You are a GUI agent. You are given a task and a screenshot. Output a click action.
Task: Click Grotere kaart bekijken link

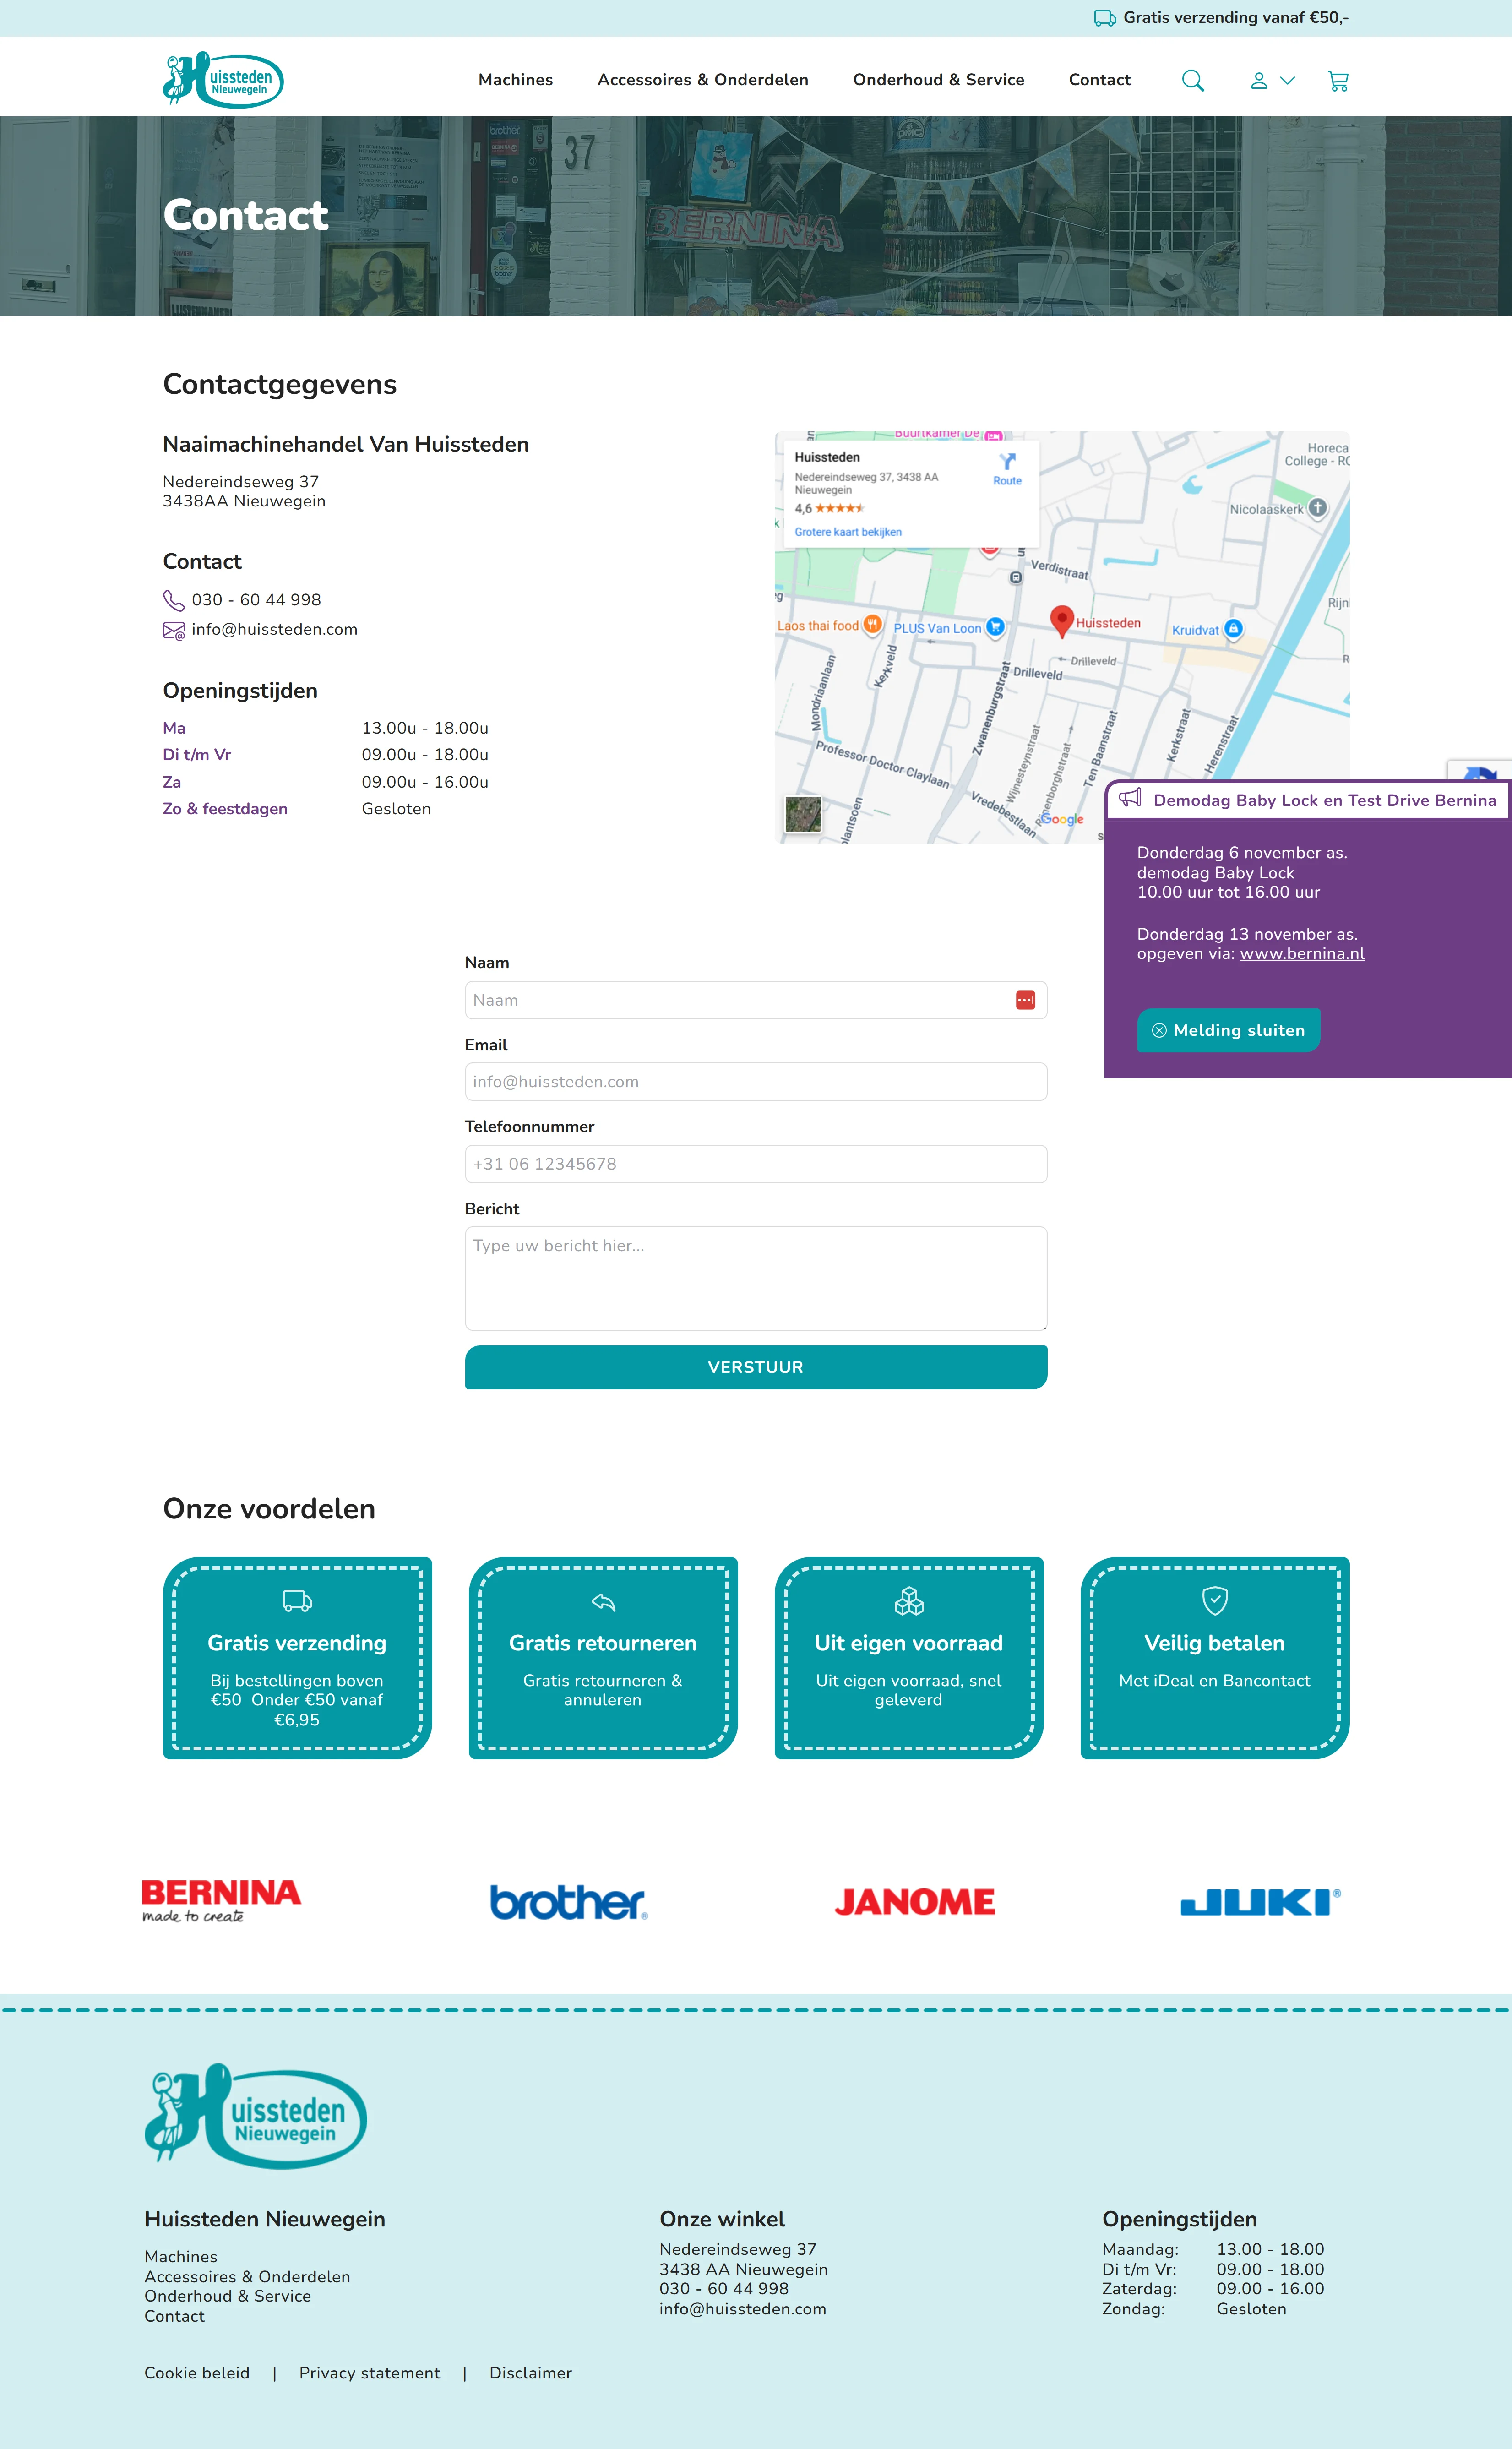848,532
